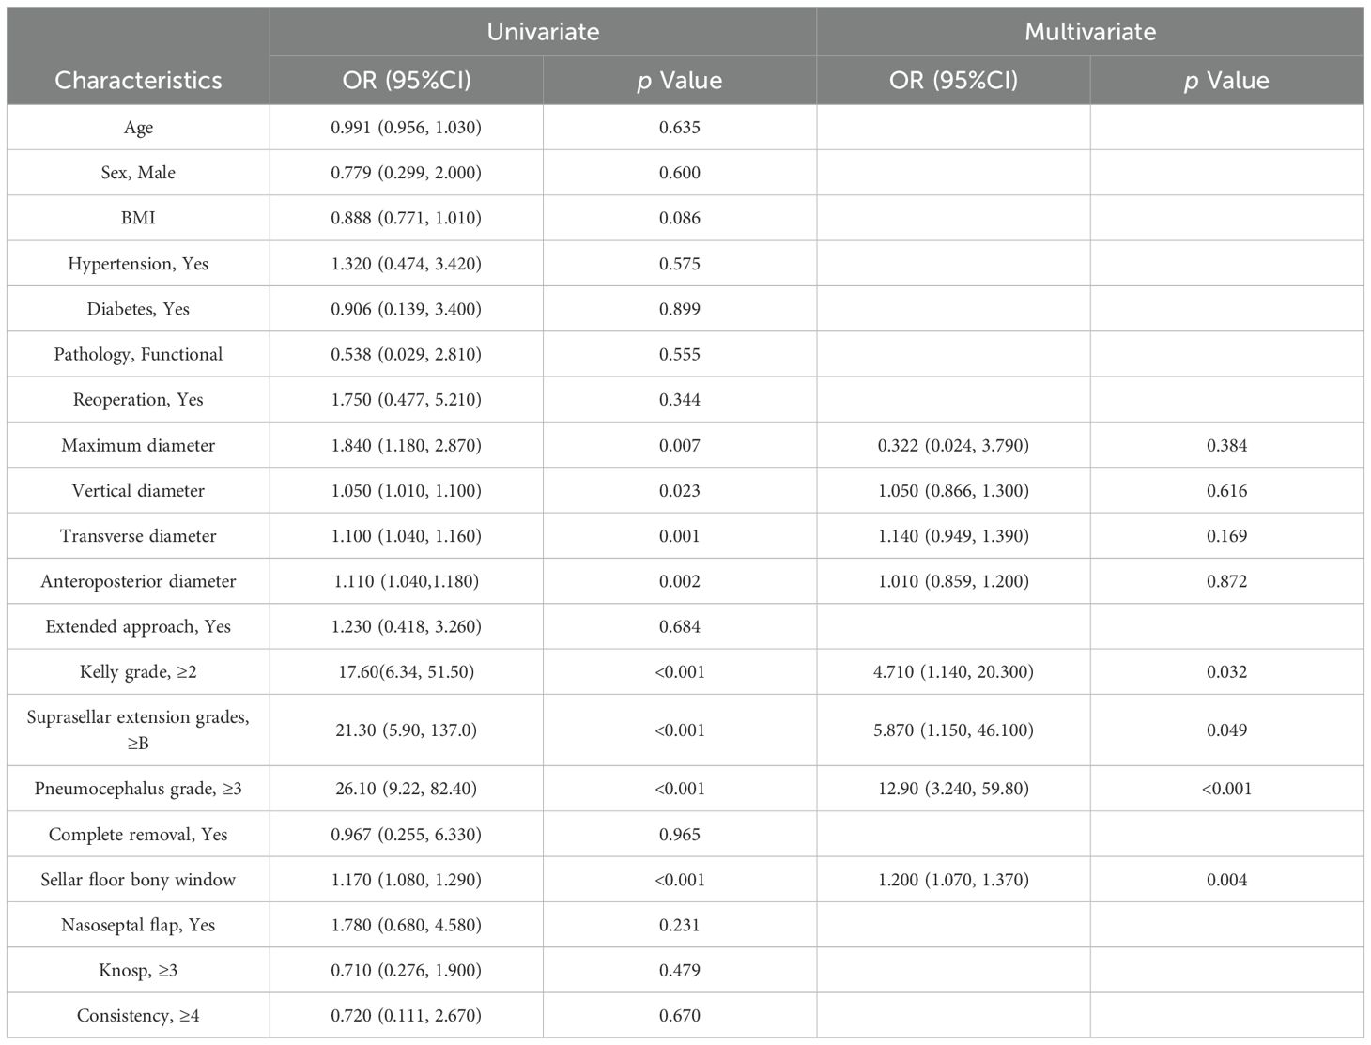This screenshot has height=1045, width=1371.
Task: Select the Suprasellar extension grades row label
Action: click(138, 730)
